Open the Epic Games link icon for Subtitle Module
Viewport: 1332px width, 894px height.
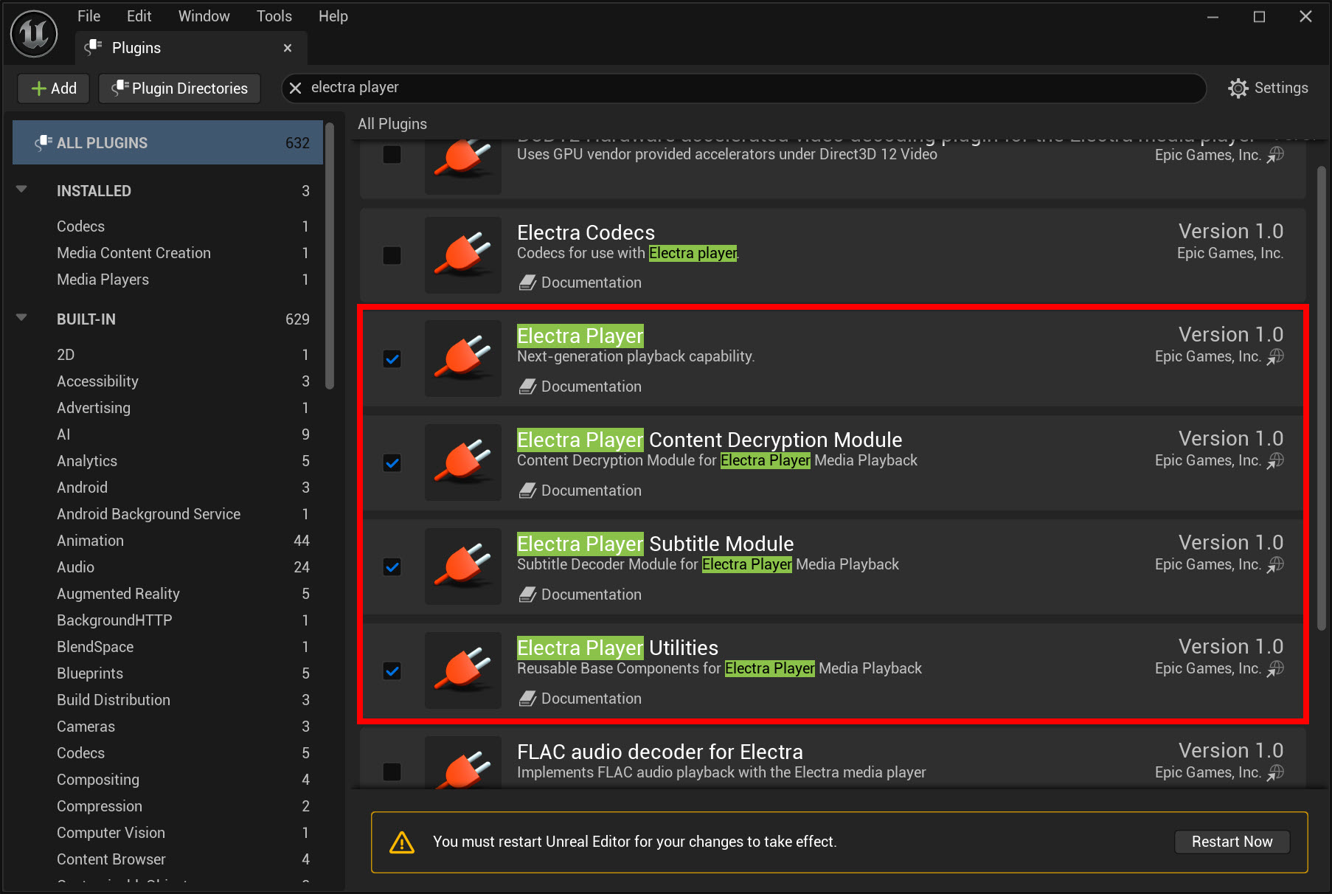1275,565
